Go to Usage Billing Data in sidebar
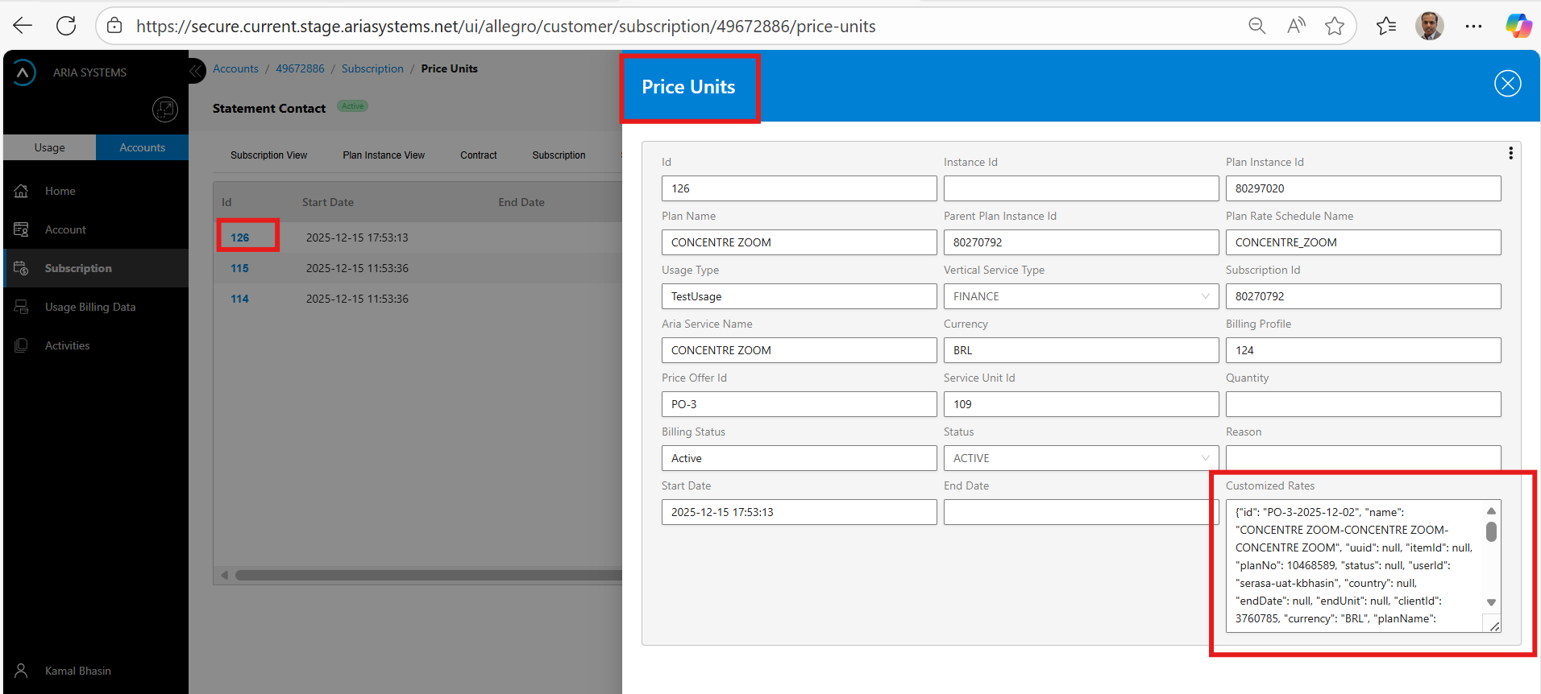The height and width of the screenshot is (694, 1541). coord(90,307)
